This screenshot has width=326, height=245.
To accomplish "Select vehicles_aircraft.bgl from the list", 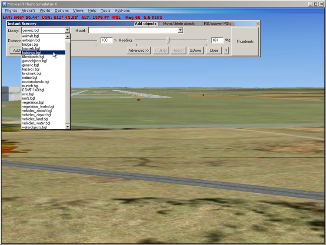I will tap(43, 111).
